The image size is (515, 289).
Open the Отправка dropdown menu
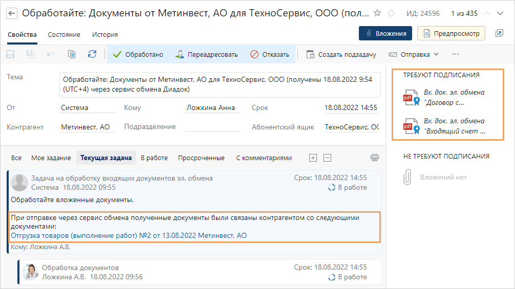tap(414, 54)
